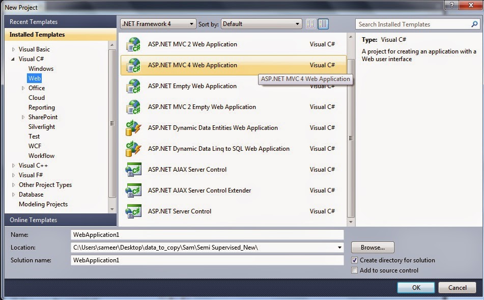Select the Web category
Screen dimensions: 484x300
click(x=34, y=78)
